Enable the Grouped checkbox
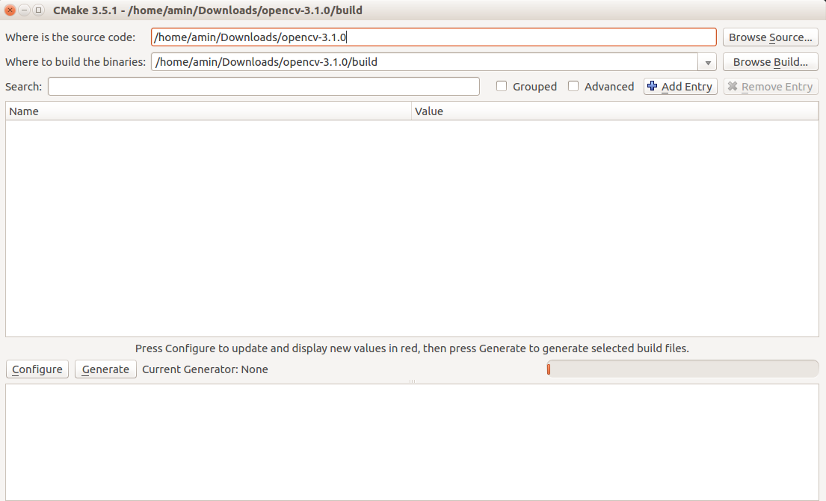826x501 pixels. coord(502,86)
